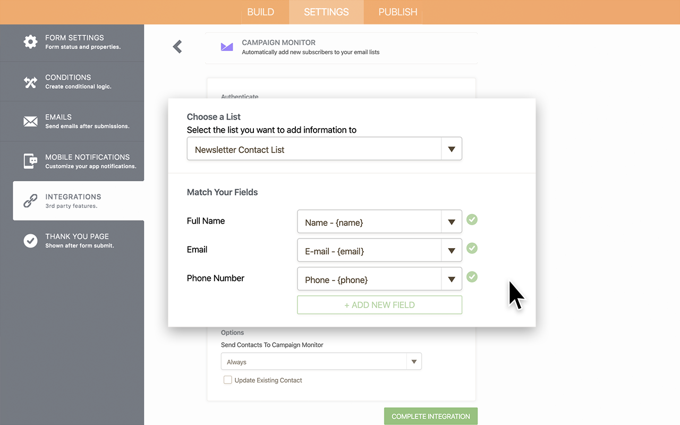The width and height of the screenshot is (680, 425).
Task: Select the Name - {name} field box
Action: click(x=369, y=222)
